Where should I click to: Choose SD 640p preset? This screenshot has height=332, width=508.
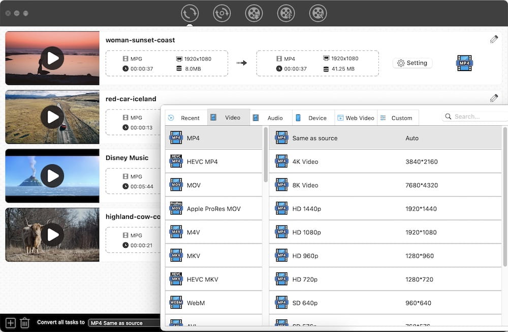pyautogui.click(x=385, y=303)
